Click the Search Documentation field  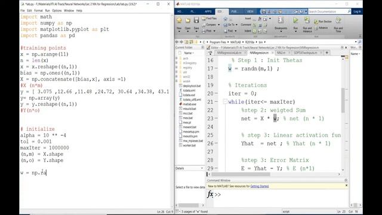click(x=329, y=11)
